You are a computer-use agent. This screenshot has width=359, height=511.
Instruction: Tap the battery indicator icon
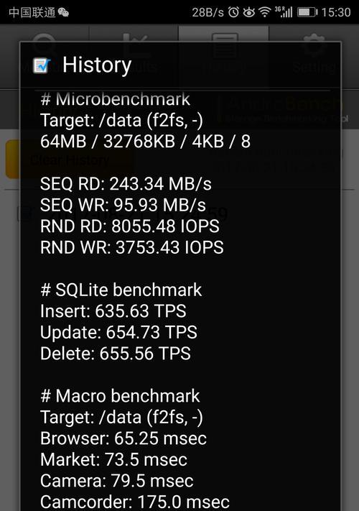[x=307, y=12]
